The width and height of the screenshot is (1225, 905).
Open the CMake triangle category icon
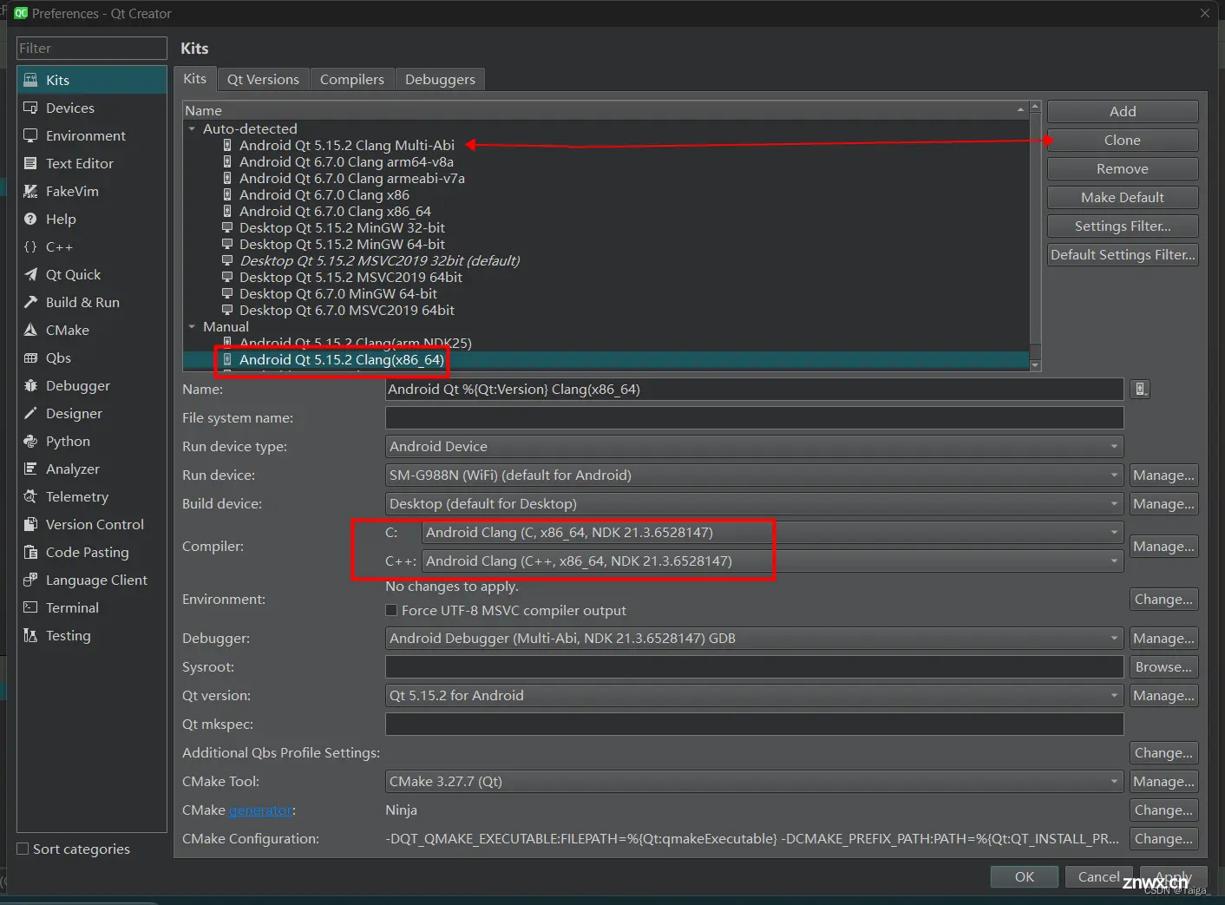(x=30, y=330)
